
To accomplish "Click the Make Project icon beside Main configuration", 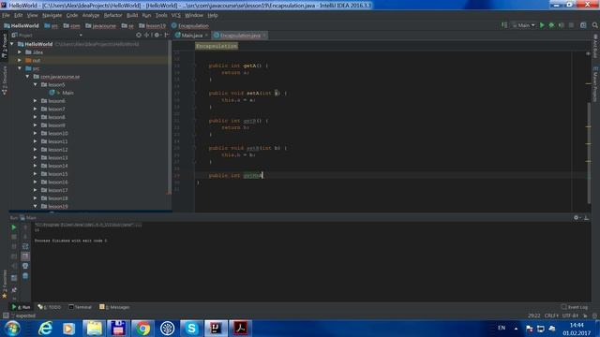I will click(x=504, y=25).
